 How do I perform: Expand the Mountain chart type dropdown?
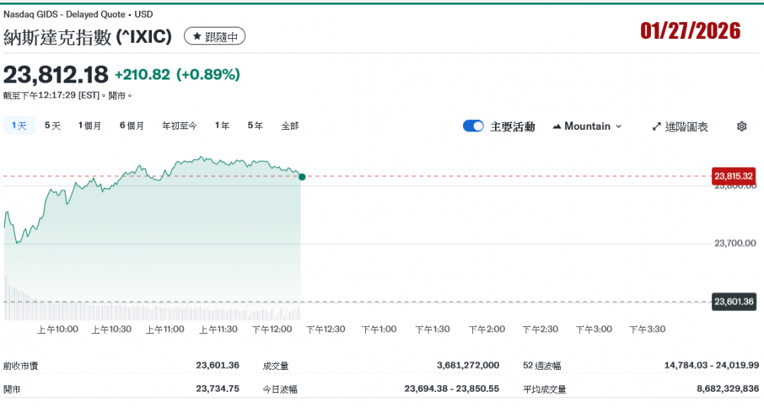618,126
